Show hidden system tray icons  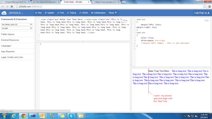pos(185,116)
